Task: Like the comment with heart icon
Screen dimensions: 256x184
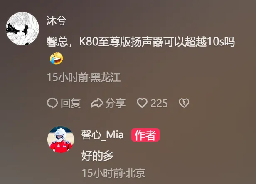Action: tap(142, 103)
